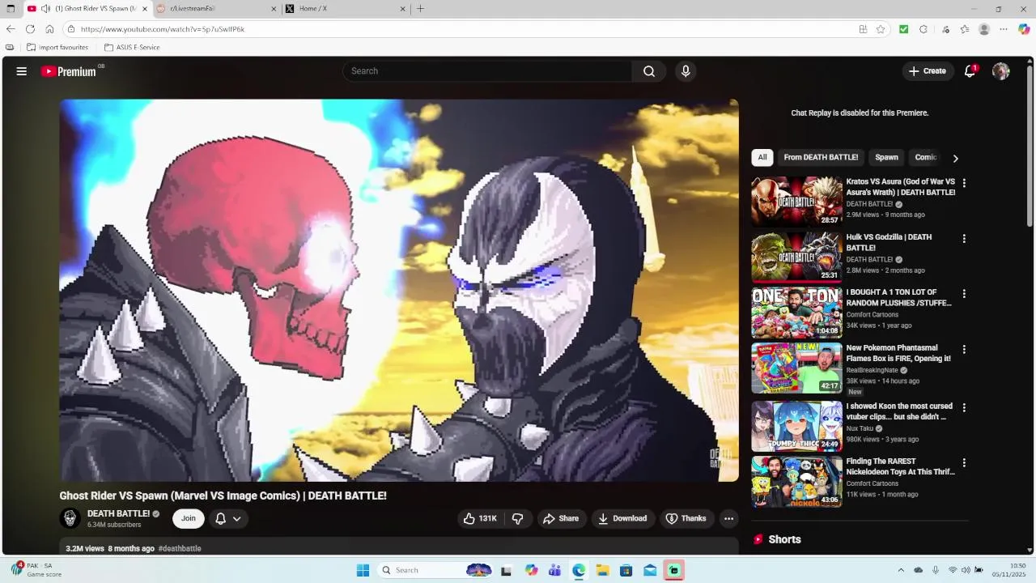Image resolution: width=1036 pixels, height=583 pixels.
Task: Dislike the Ghost Rider VS Spawn video
Action: 518,518
